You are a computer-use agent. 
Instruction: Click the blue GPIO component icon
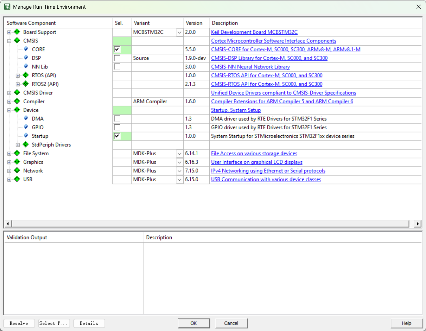point(26,127)
